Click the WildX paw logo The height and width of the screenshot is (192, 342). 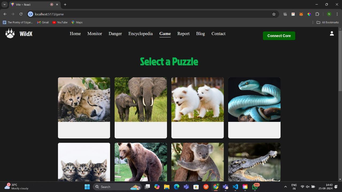(x=10, y=34)
